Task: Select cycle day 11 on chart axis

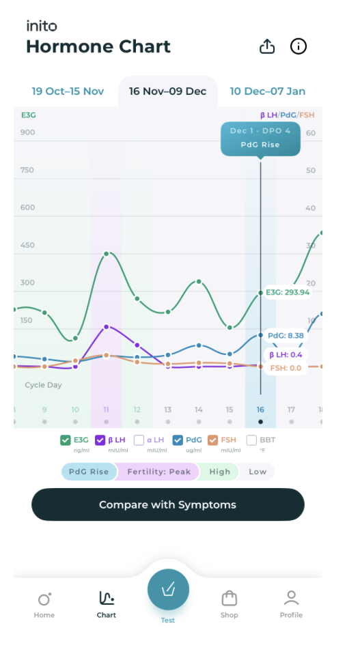Action: pos(107,410)
